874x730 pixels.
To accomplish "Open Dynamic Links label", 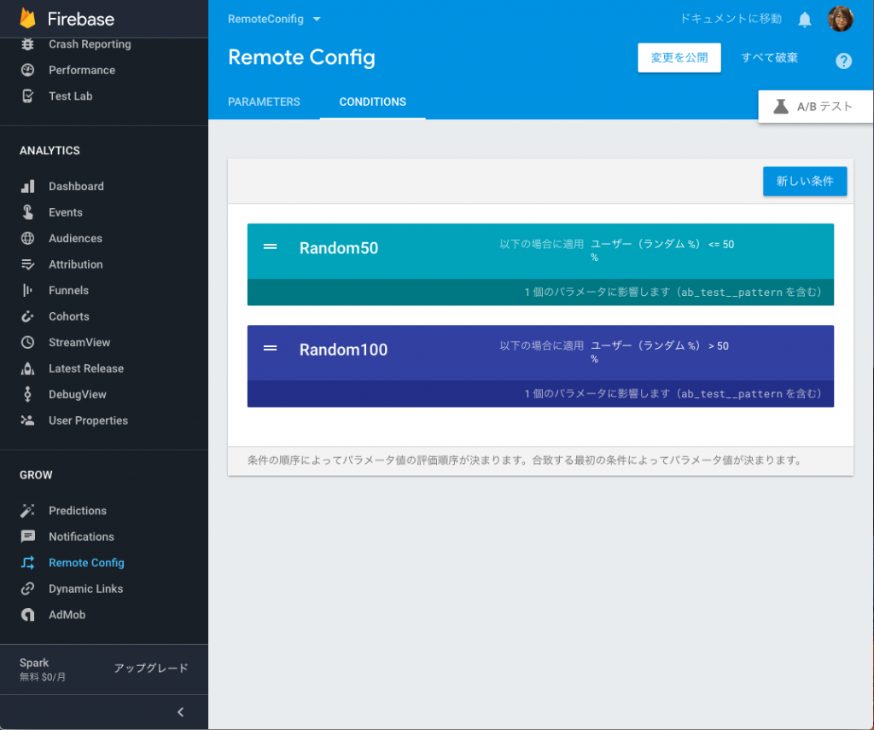I will point(85,588).
